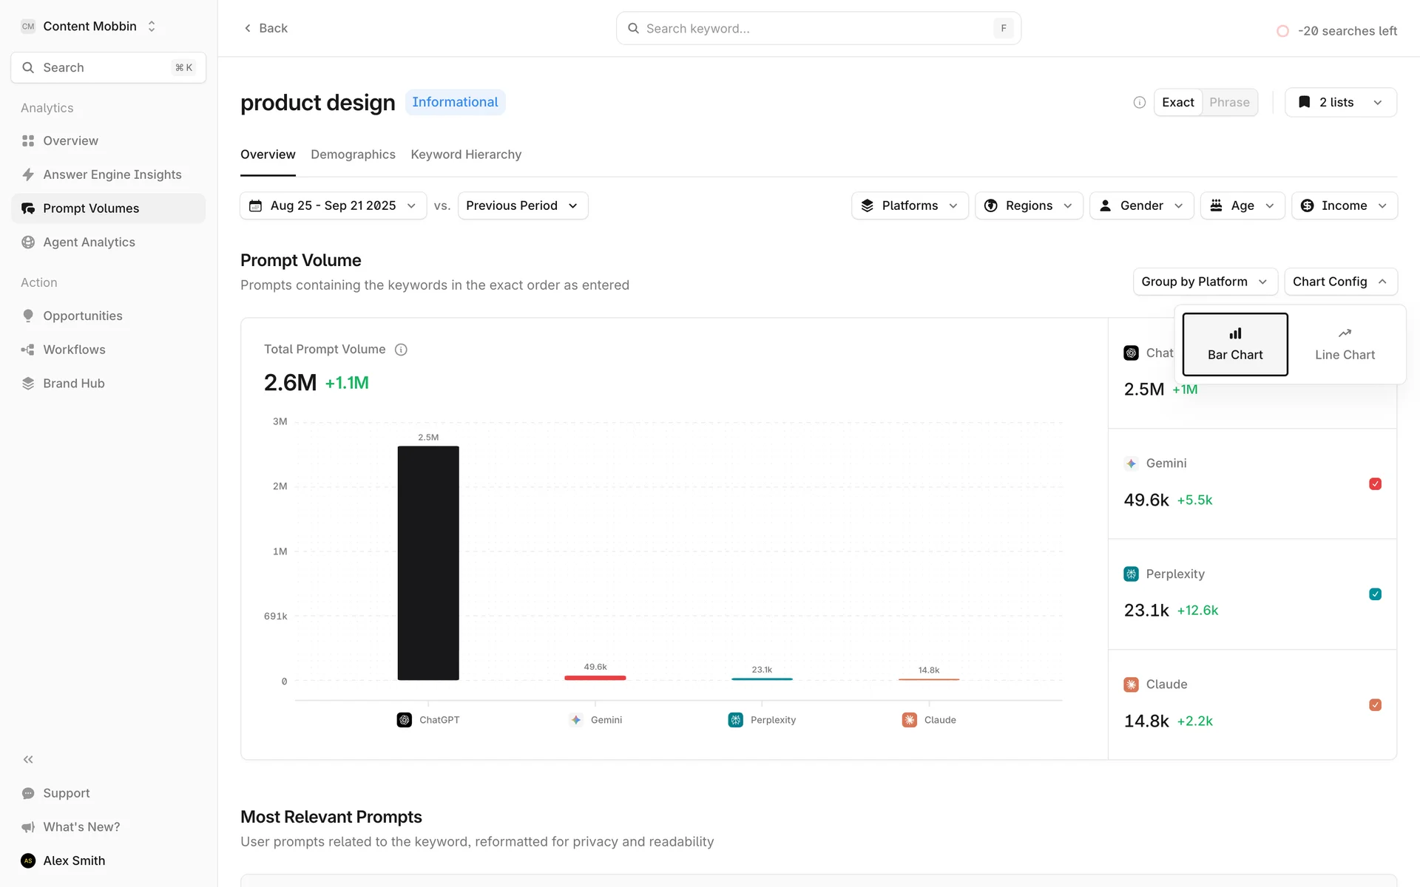Click the Workflows icon in sidebar

click(28, 350)
